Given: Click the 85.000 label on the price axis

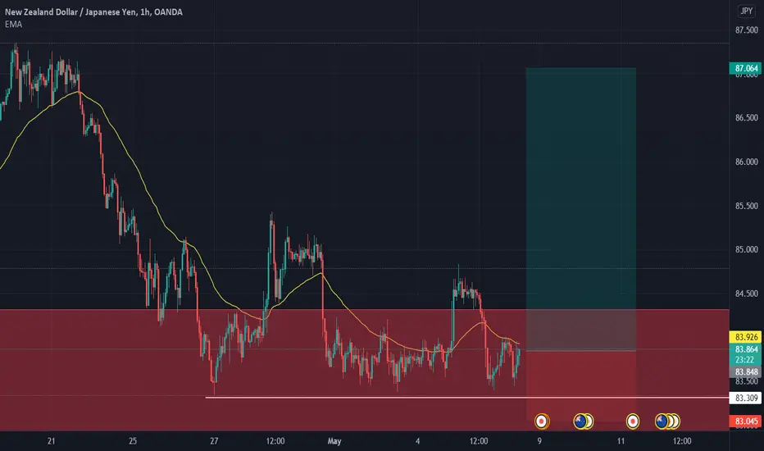Looking at the screenshot, I should point(746,249).
